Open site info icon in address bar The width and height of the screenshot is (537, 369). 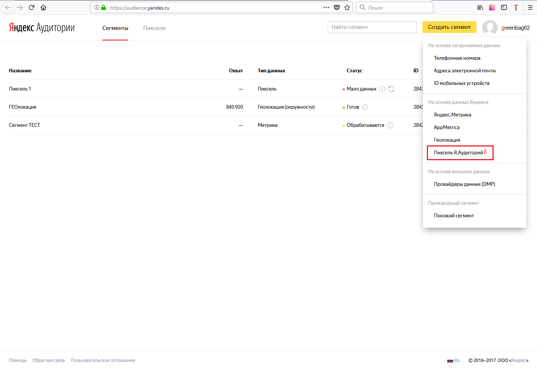(97, 7)
